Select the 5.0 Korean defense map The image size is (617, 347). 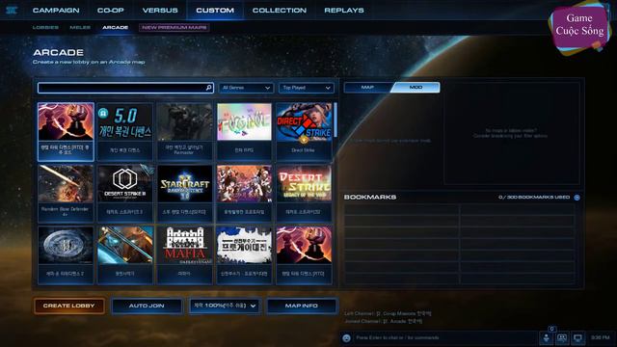click(x=125, y=131)
